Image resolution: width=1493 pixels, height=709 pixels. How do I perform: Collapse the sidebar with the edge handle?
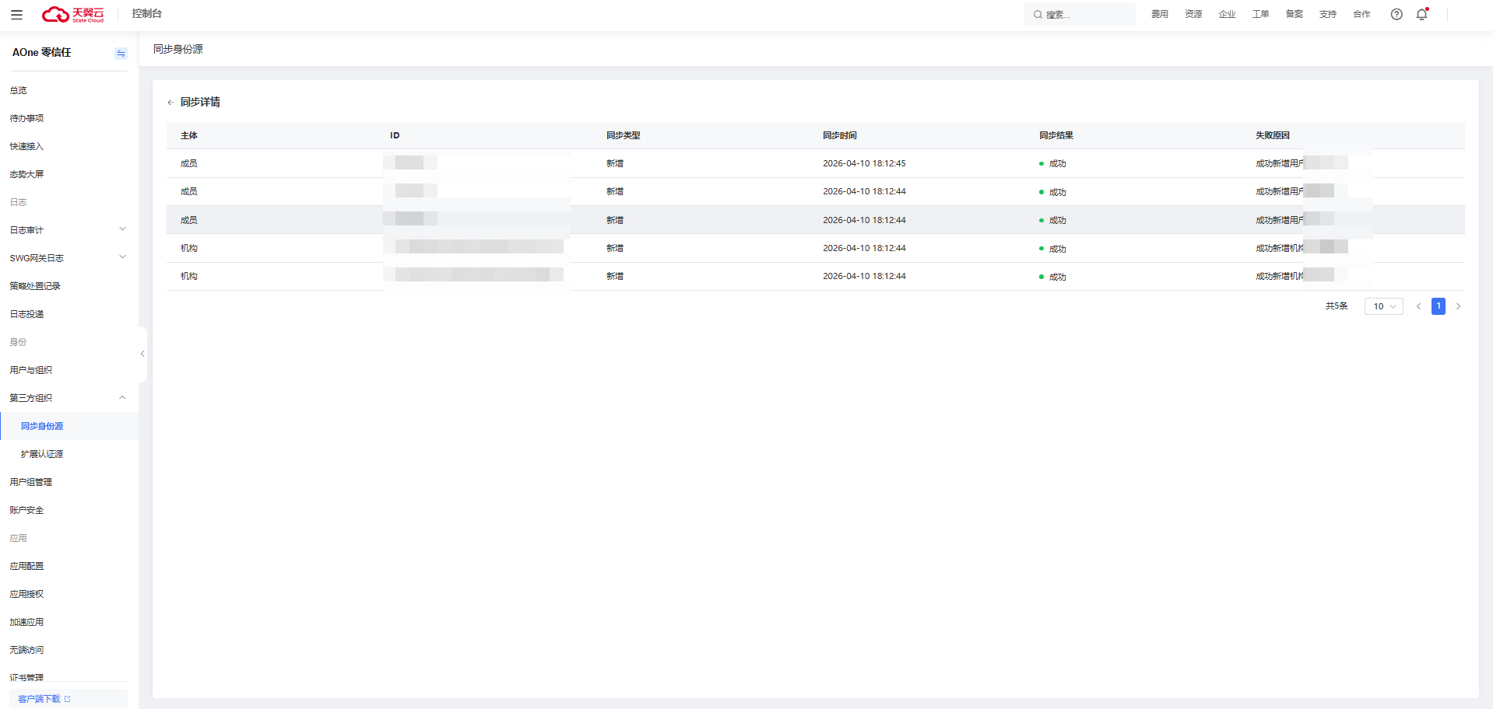[x=142, y=354]
